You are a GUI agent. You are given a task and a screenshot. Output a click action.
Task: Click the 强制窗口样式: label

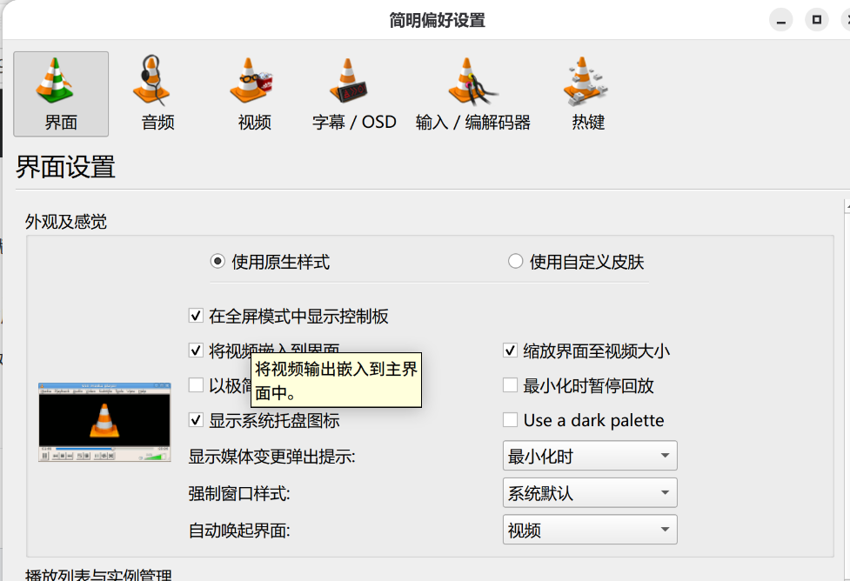click(239, 494)
